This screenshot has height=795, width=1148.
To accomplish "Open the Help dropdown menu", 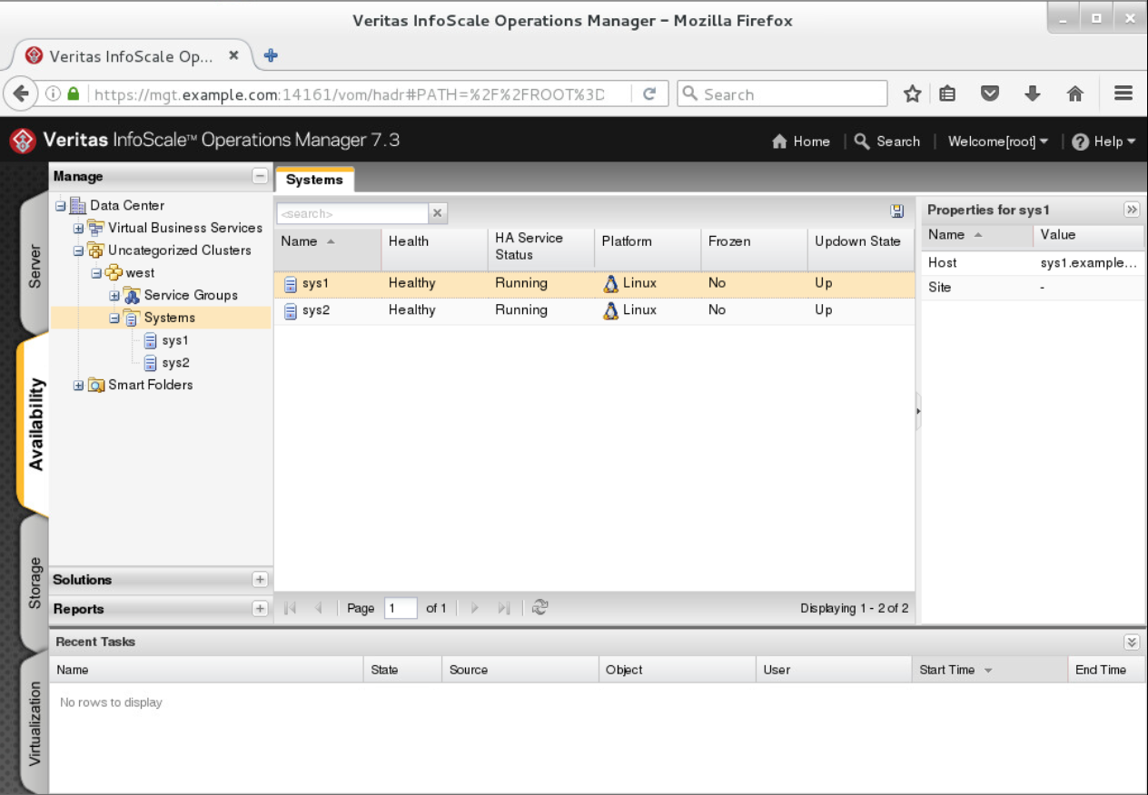I will point(1103,141).
